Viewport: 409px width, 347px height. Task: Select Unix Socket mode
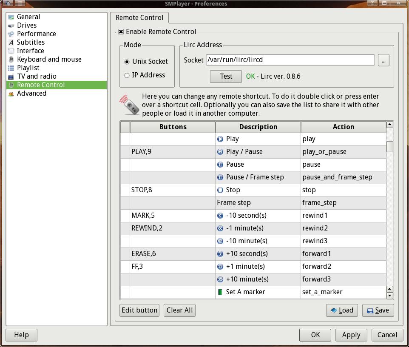(x=127, y=62)
